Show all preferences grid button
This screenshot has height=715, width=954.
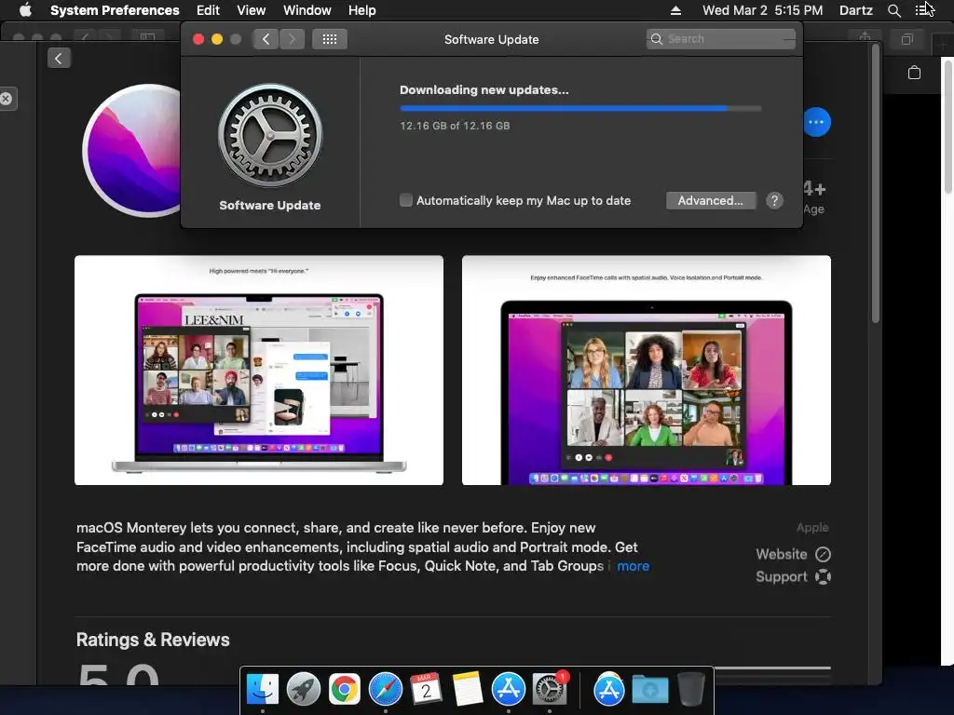(330, 39)
